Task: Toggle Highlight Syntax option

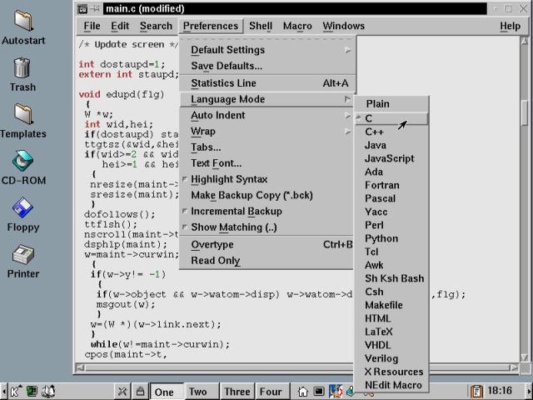Action: tap(229, 179)
